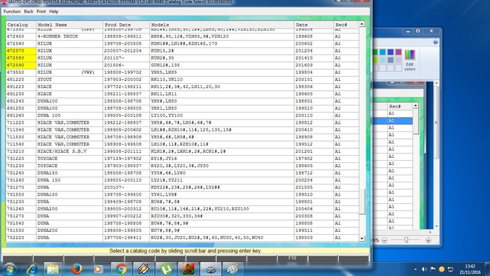Open Firefox from the taskbar
This screenshot has width=490, height=276.
click(x=76, y=269)
